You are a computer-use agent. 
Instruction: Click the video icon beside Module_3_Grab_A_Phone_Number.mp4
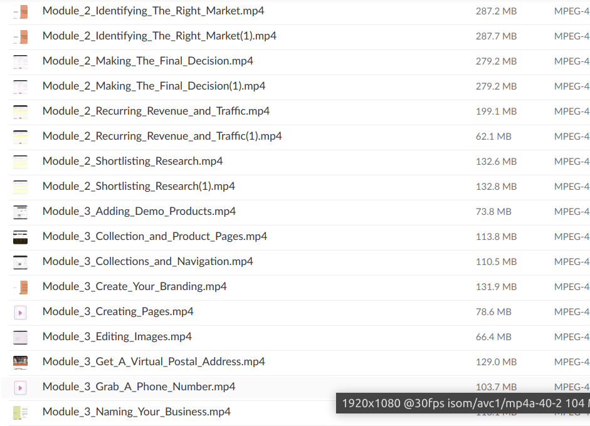20,387
